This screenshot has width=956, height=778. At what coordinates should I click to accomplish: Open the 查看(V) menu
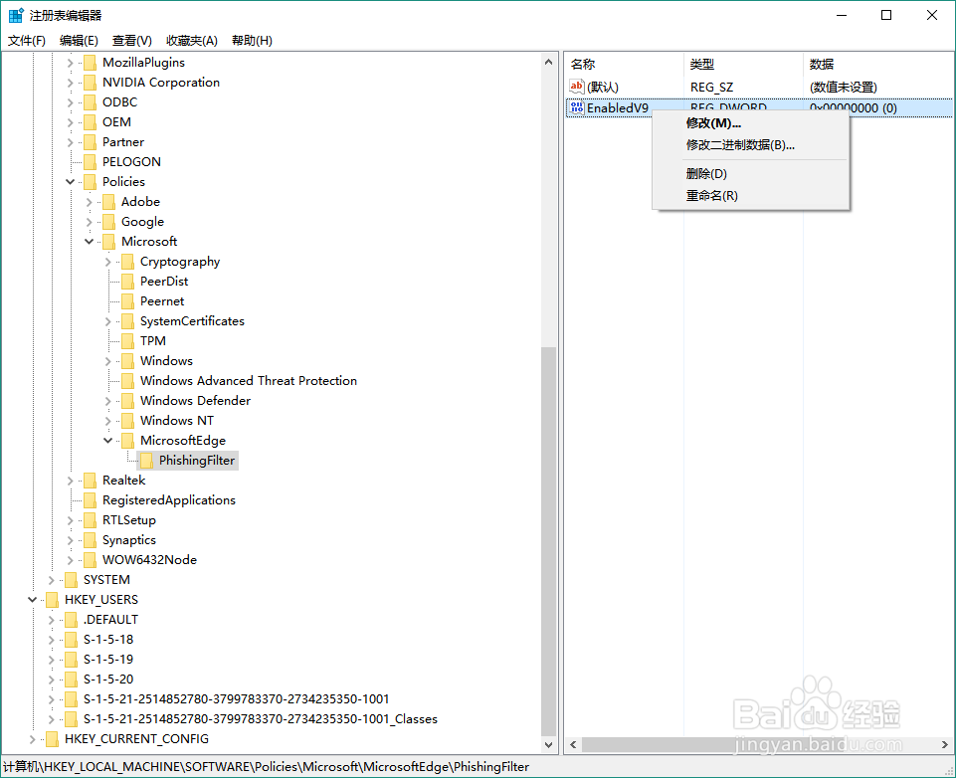tap(132, 40)
